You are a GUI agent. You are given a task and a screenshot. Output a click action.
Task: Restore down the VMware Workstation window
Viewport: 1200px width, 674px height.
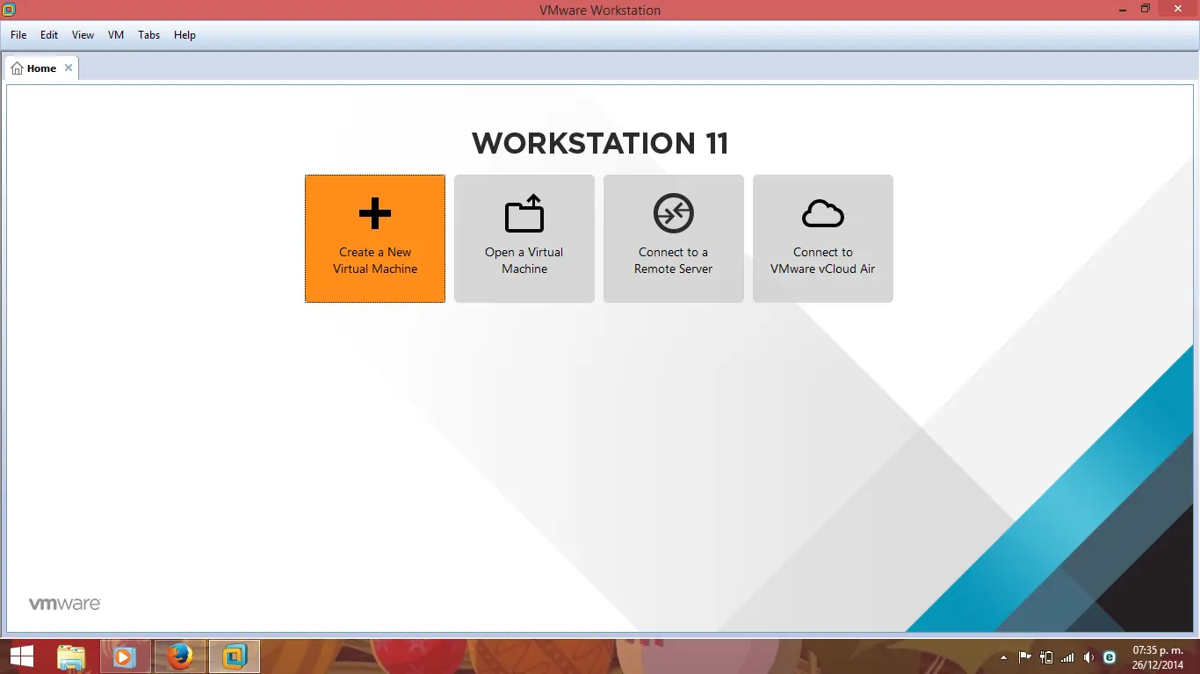point(1146,9)
